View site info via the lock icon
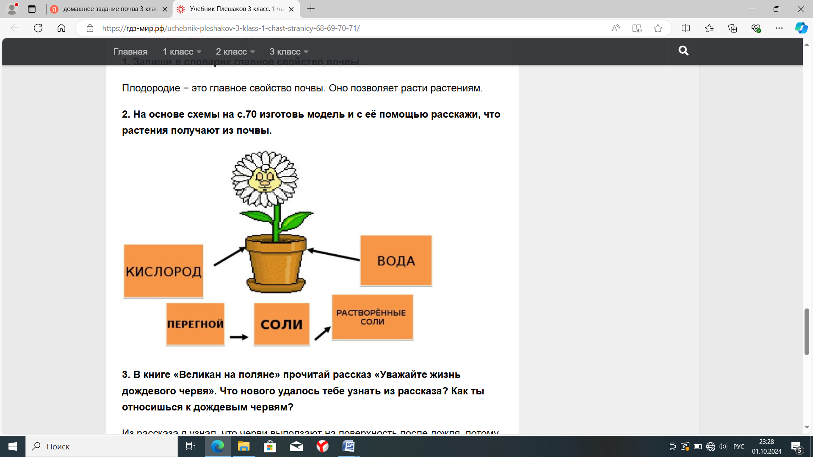The width and height of the screenshot is (813, 457). pyautogui.click(x=90, y=28)
